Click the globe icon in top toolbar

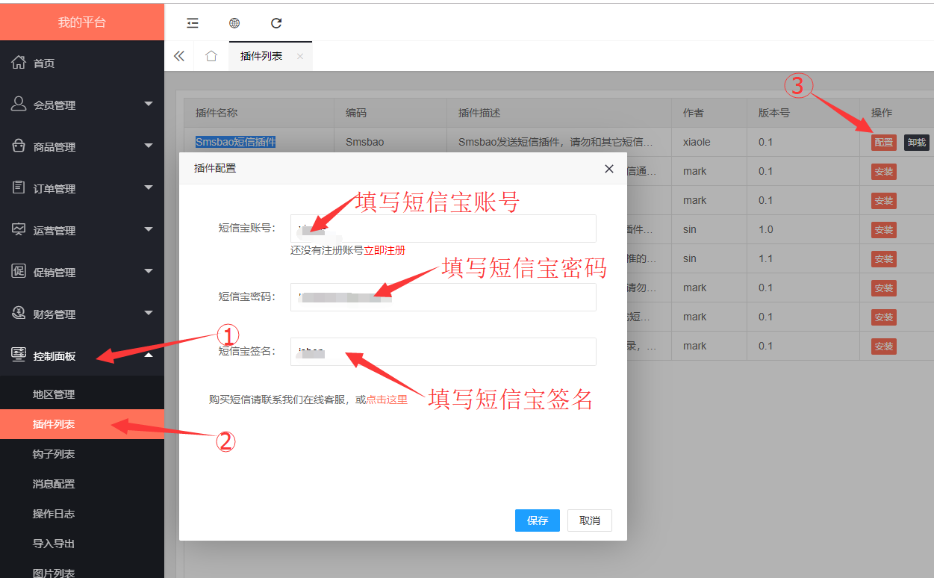(x=234, y=23)
